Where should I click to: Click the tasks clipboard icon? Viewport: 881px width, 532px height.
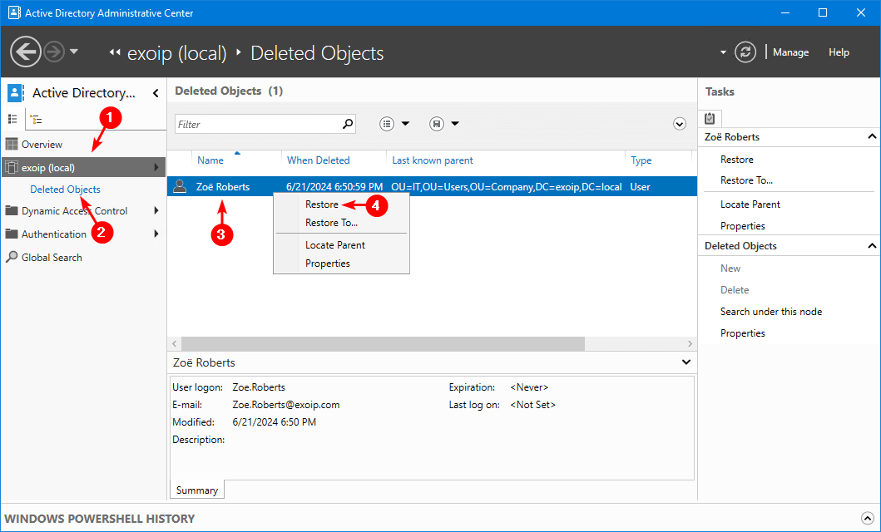point(710,119)
